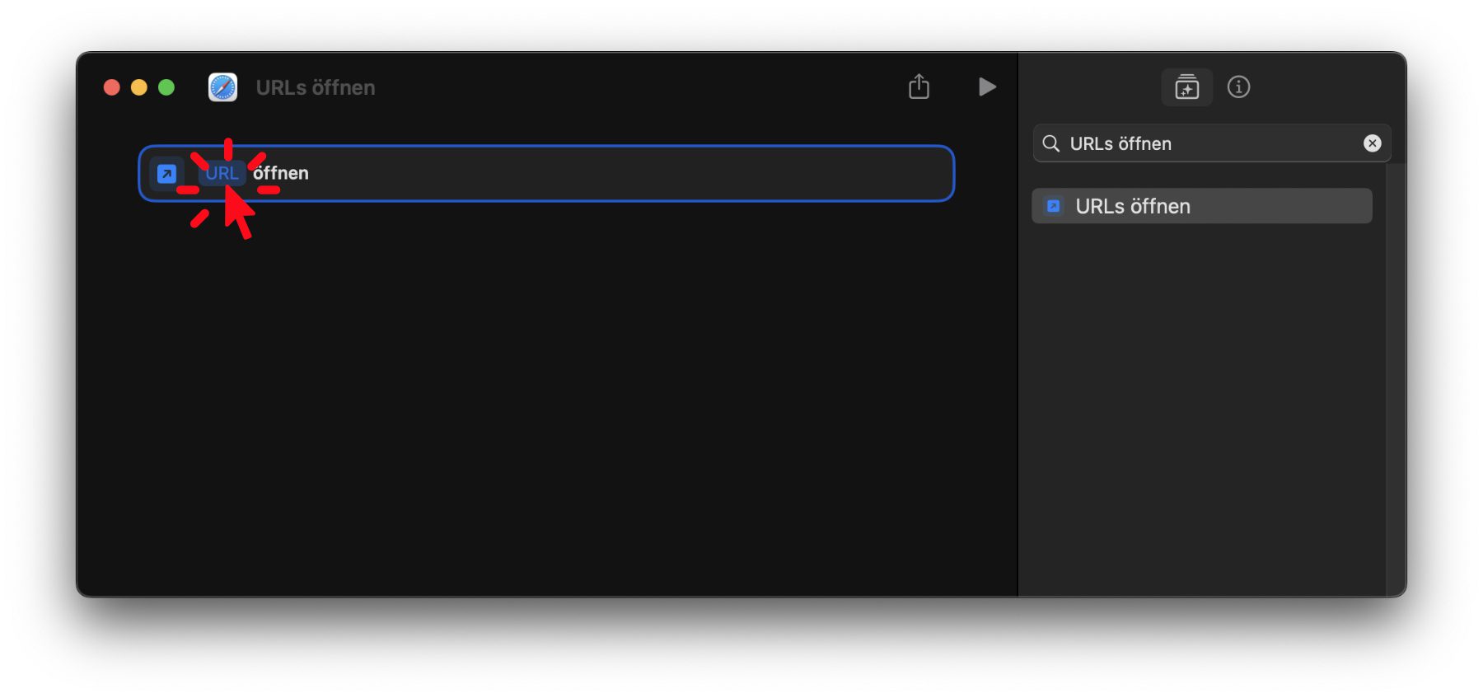This screenshot has width=1483, height=698.
Task: Click the icon beside URLs öffnen result
Action: pyautogui.click(x=1053, y=206)
